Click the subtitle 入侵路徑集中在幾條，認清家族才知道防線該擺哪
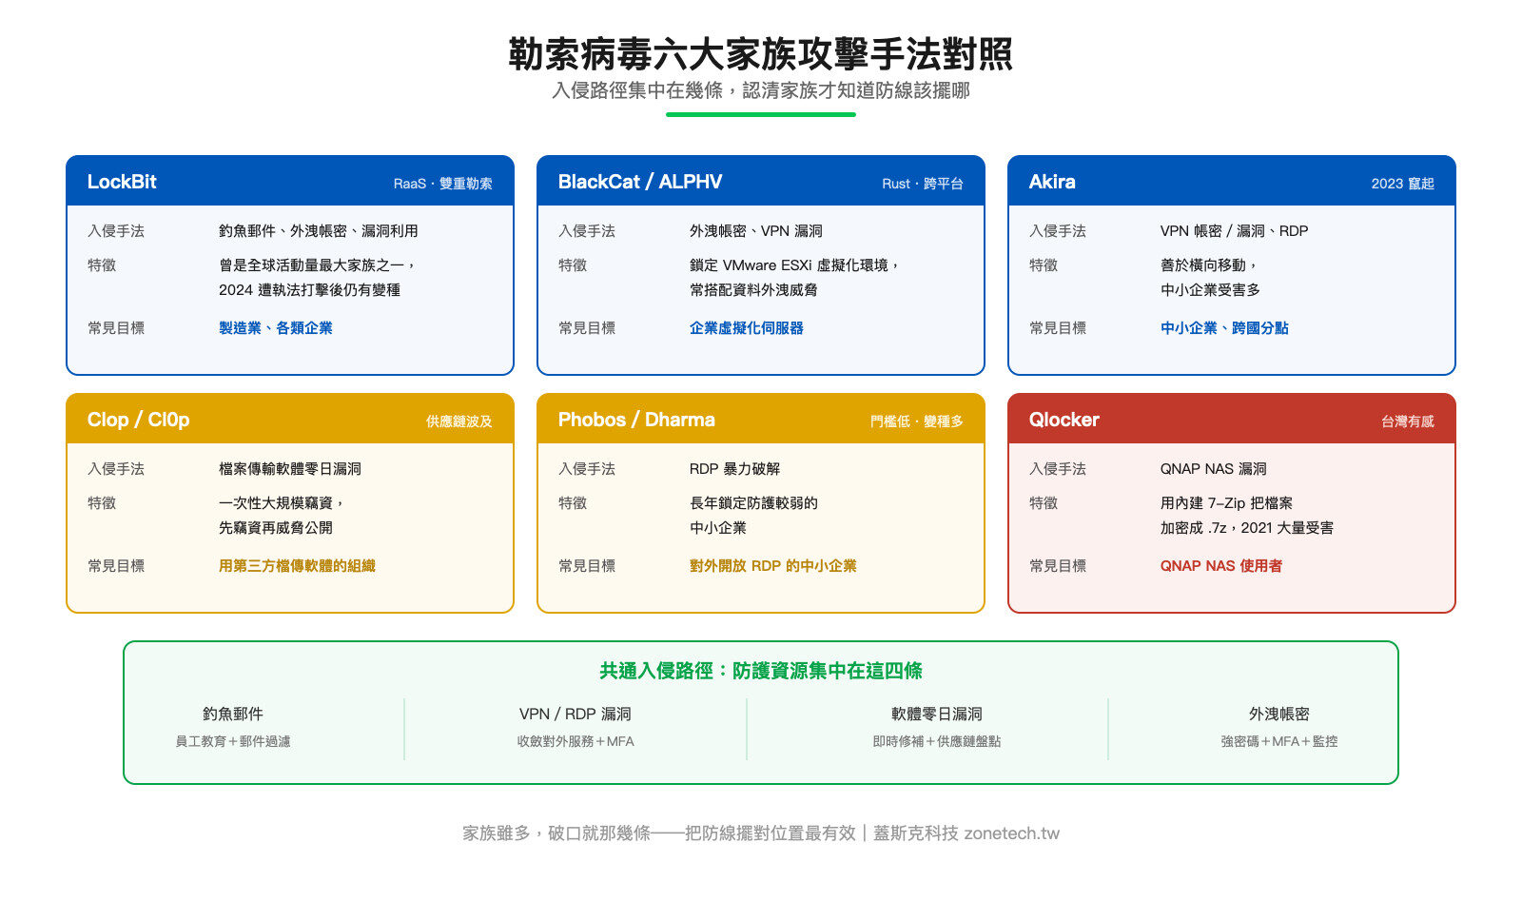 761,90
